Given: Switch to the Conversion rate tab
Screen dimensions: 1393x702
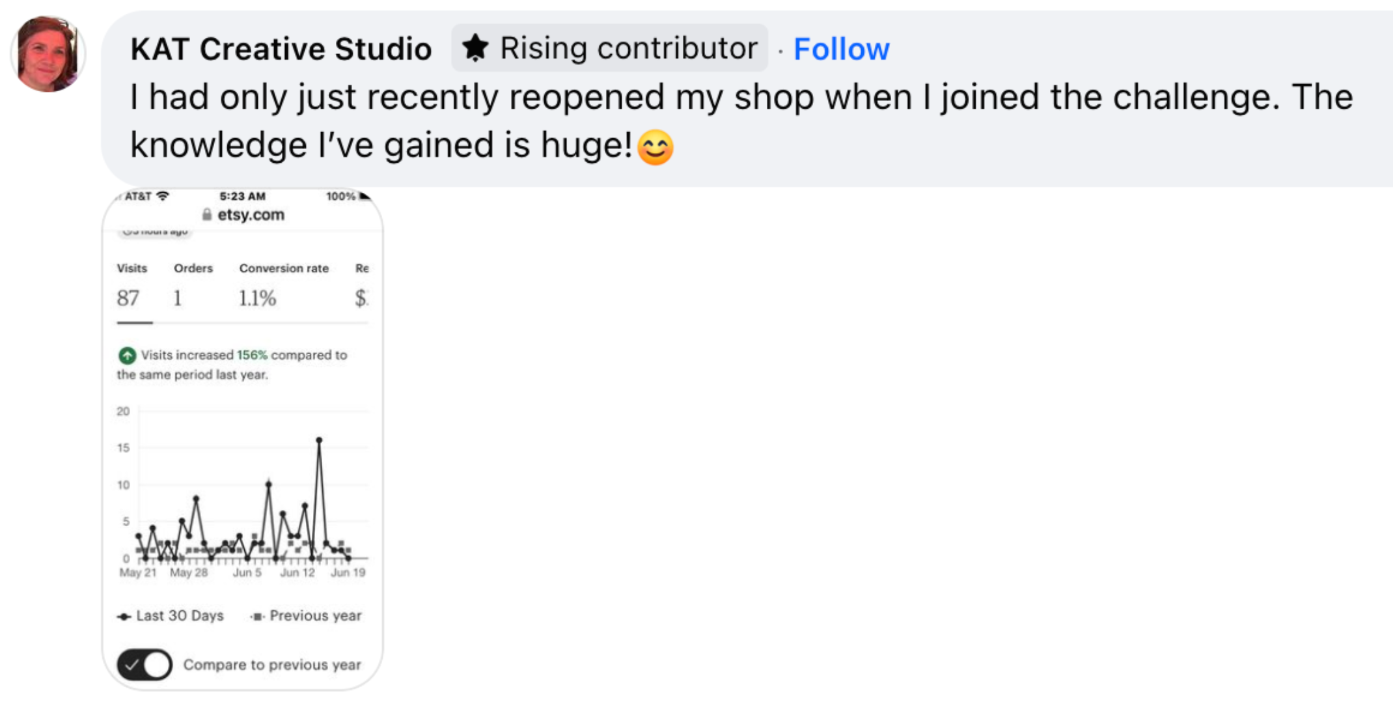Looking at the screenshot, I should coord(283,285).
